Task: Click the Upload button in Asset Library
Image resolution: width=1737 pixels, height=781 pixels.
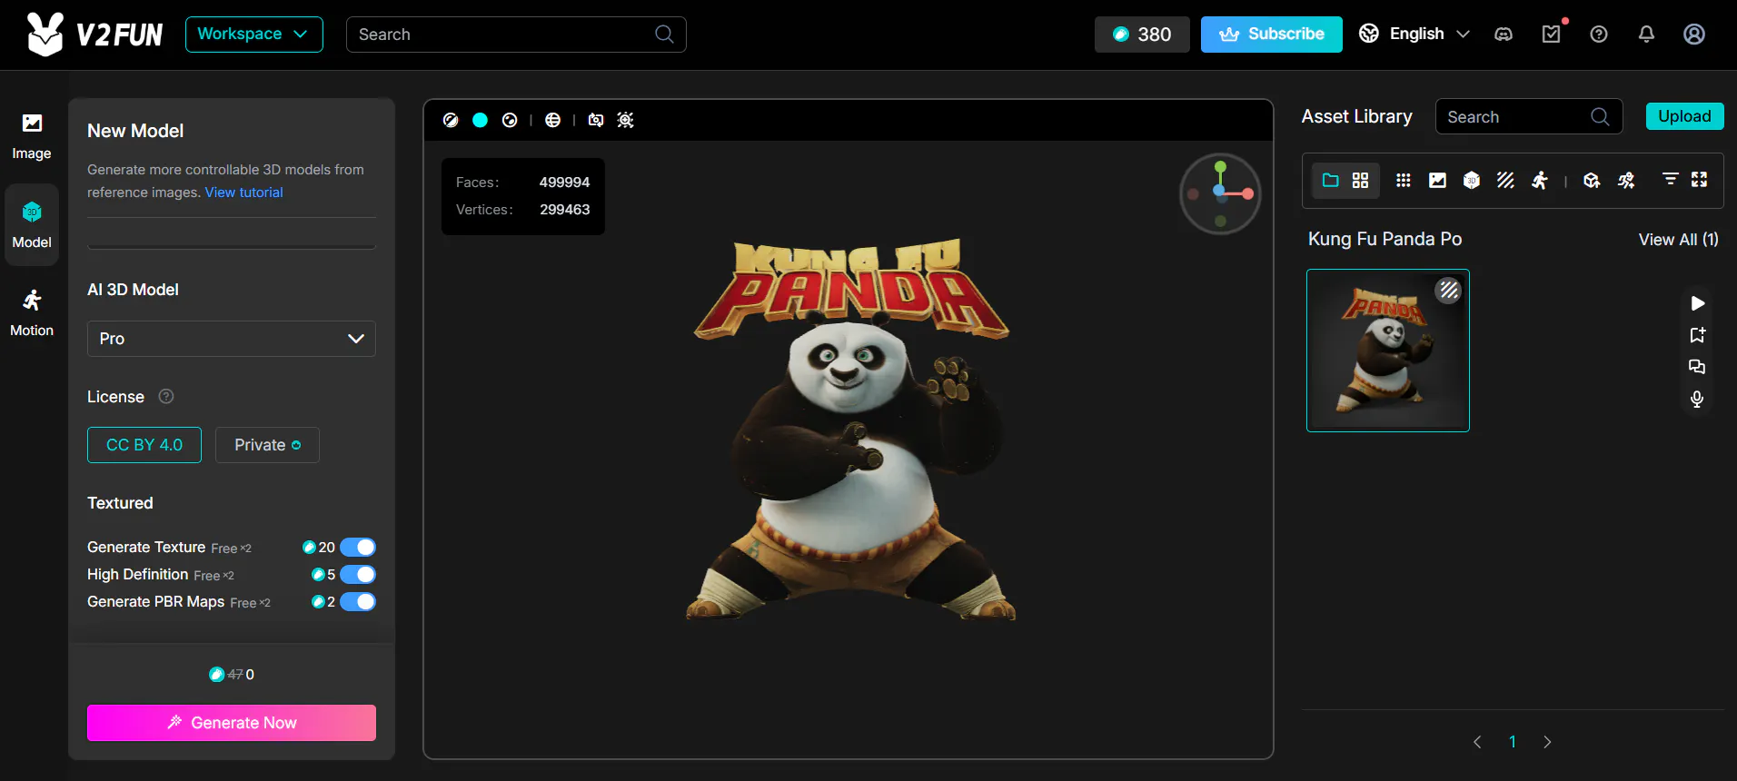Action: pos(1684,116)
